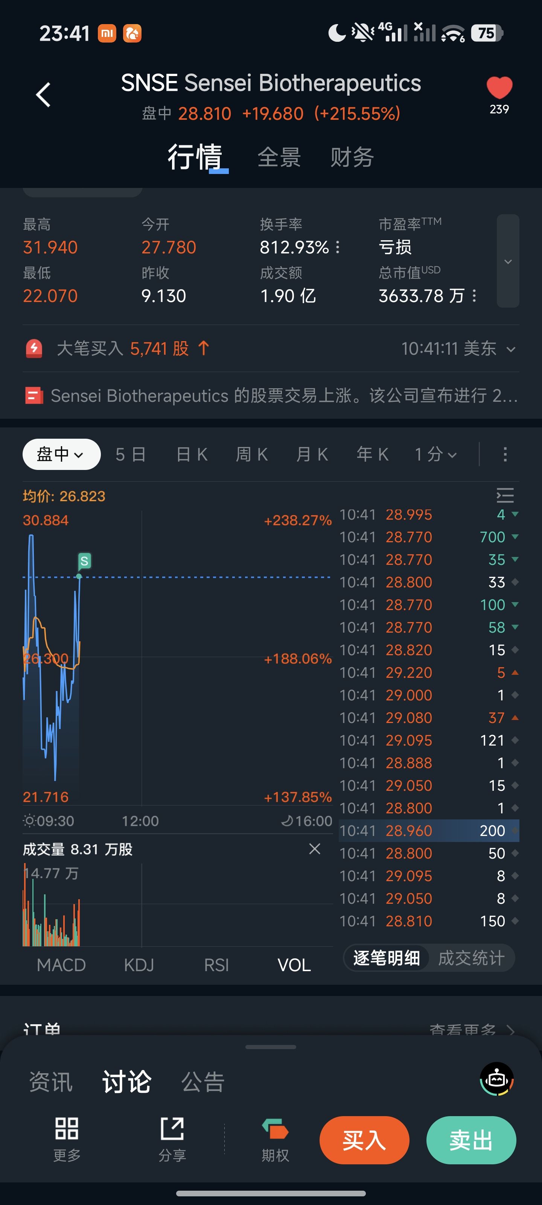This screenshot has height=1205, width=542.
Task: Tap the red heart favorite icon
Action: (x=499, y=87)
